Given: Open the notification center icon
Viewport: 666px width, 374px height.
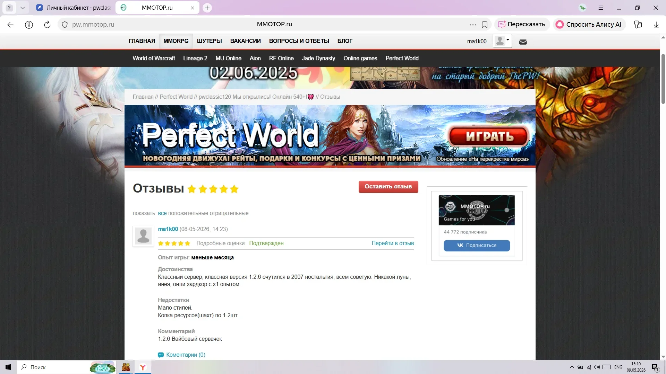Looking at the screenshot, I should point(655,367).
